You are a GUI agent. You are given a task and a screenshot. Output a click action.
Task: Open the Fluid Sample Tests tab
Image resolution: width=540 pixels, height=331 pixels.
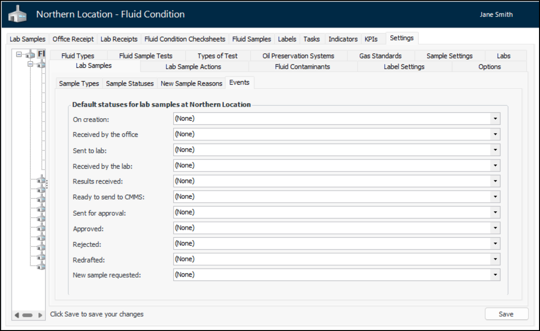click(x=146, y=56)
